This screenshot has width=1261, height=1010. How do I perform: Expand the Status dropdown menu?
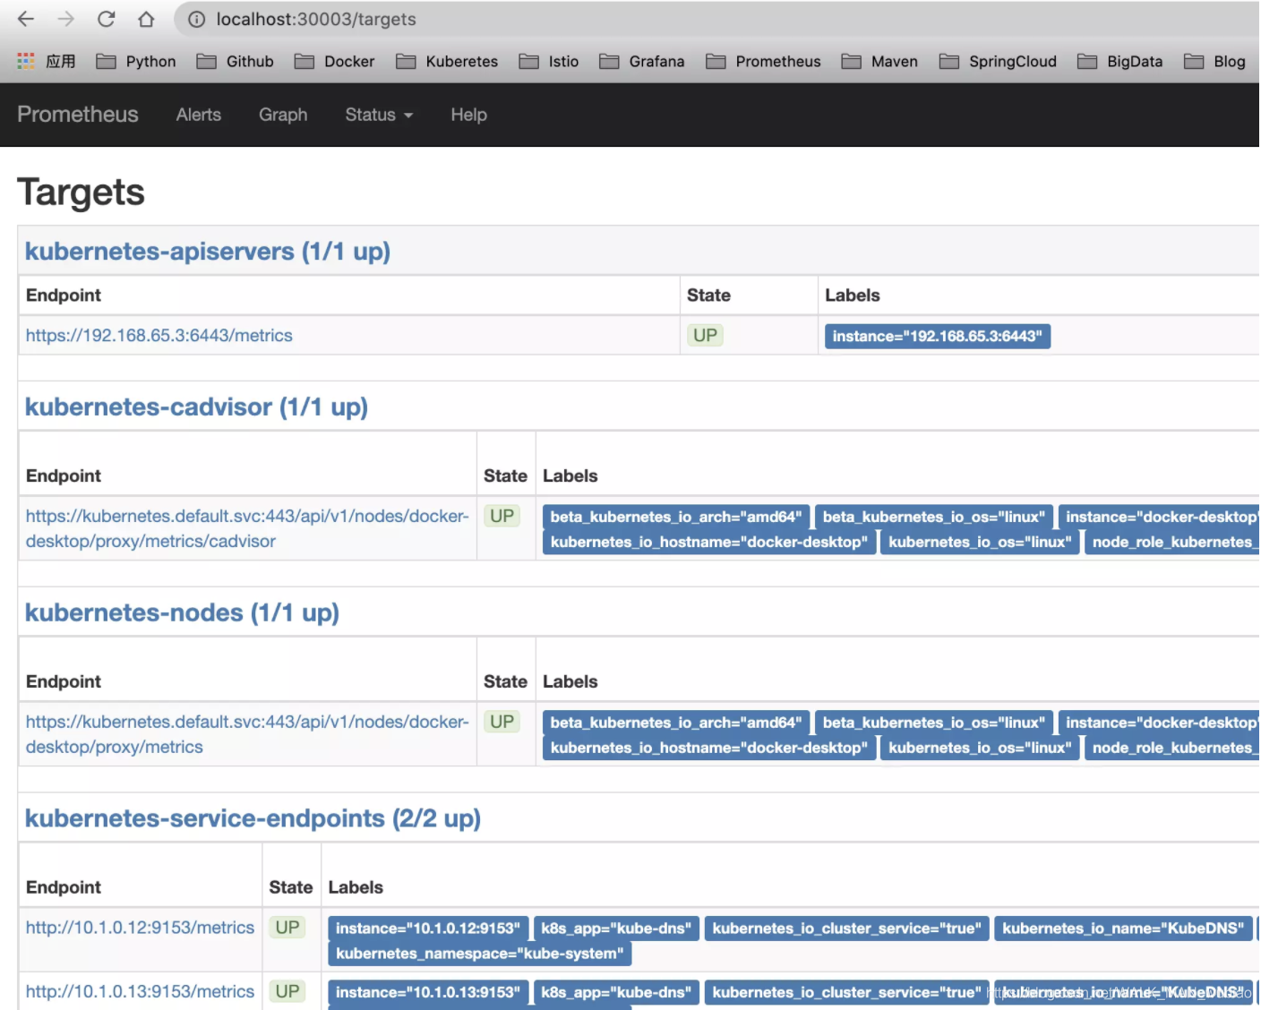(379, 115)
